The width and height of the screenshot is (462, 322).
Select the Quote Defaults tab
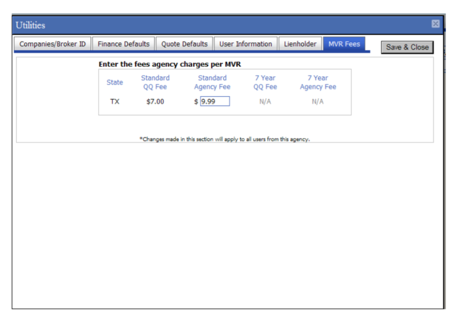click(x=184, y=43)
